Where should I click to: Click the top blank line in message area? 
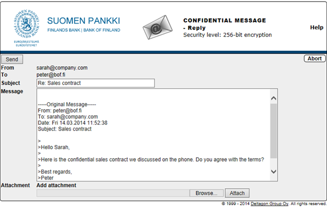click(x=153, y=95)
